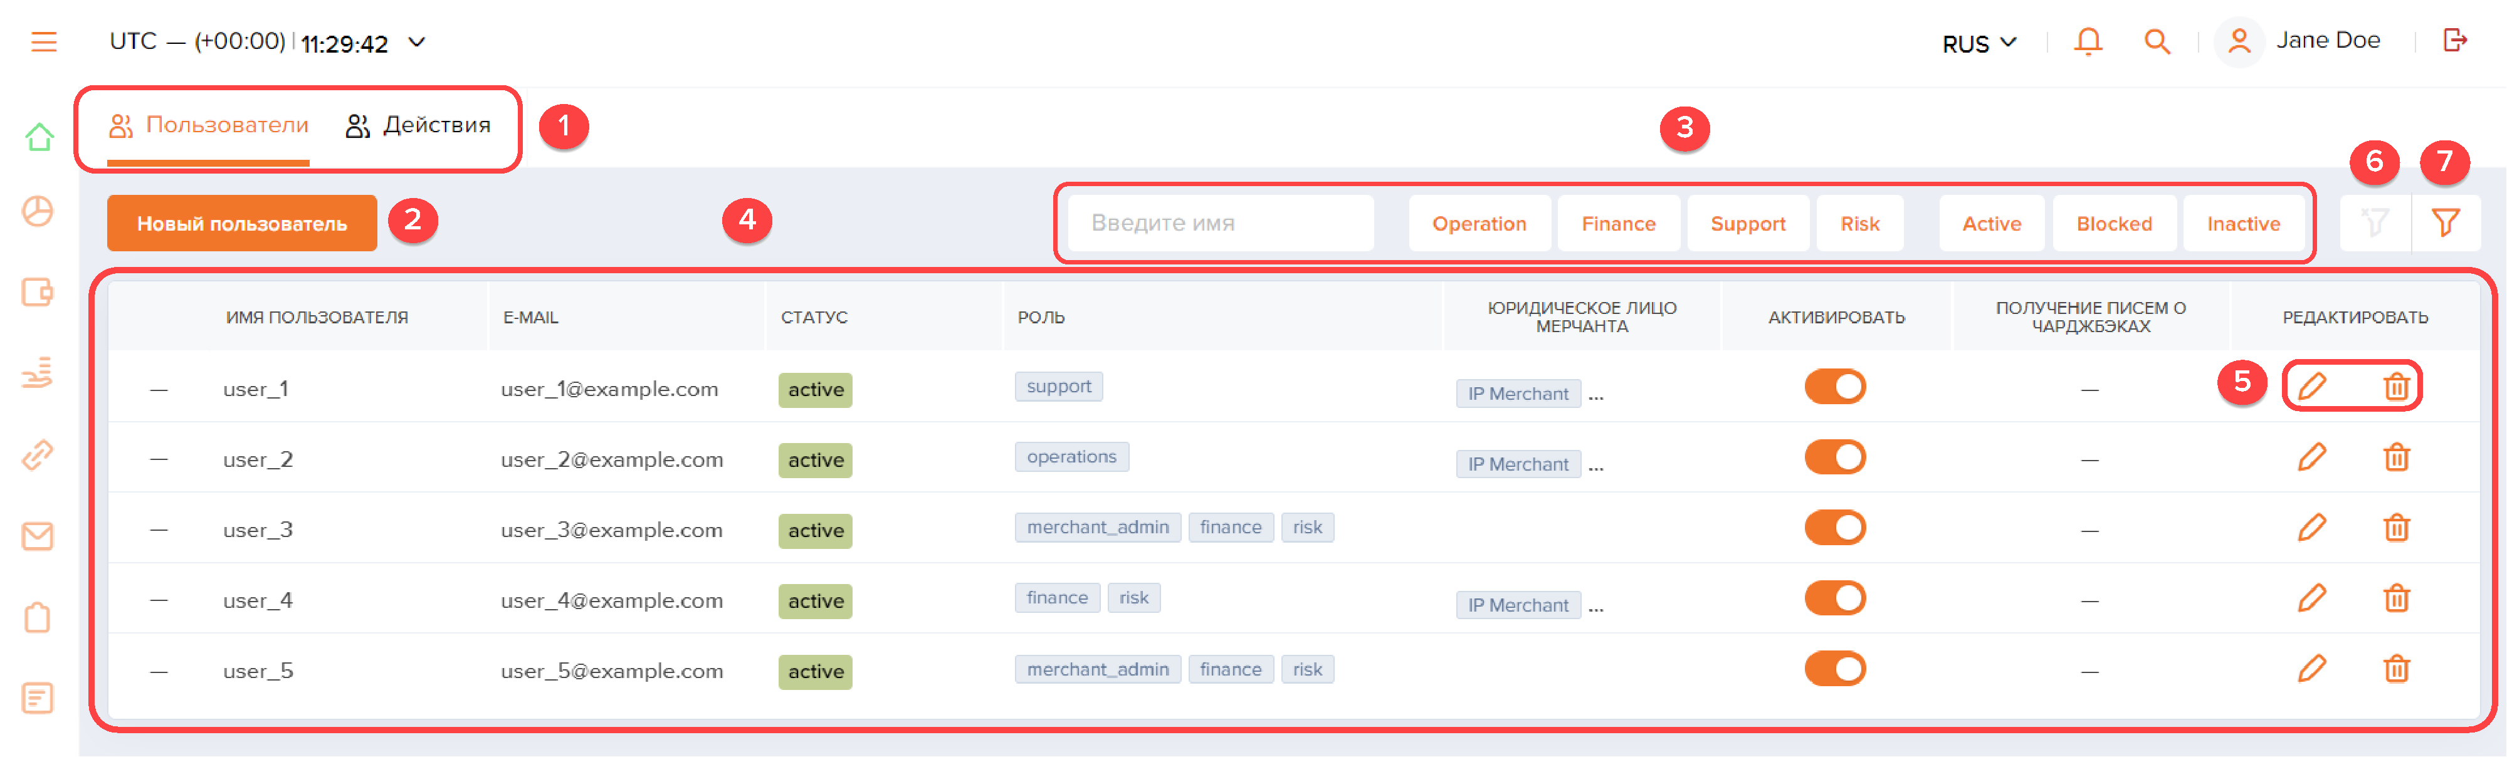Edit user_5 with pencil icon
The width and height of the screenshot is (2507, 757).
(2313, 669)
